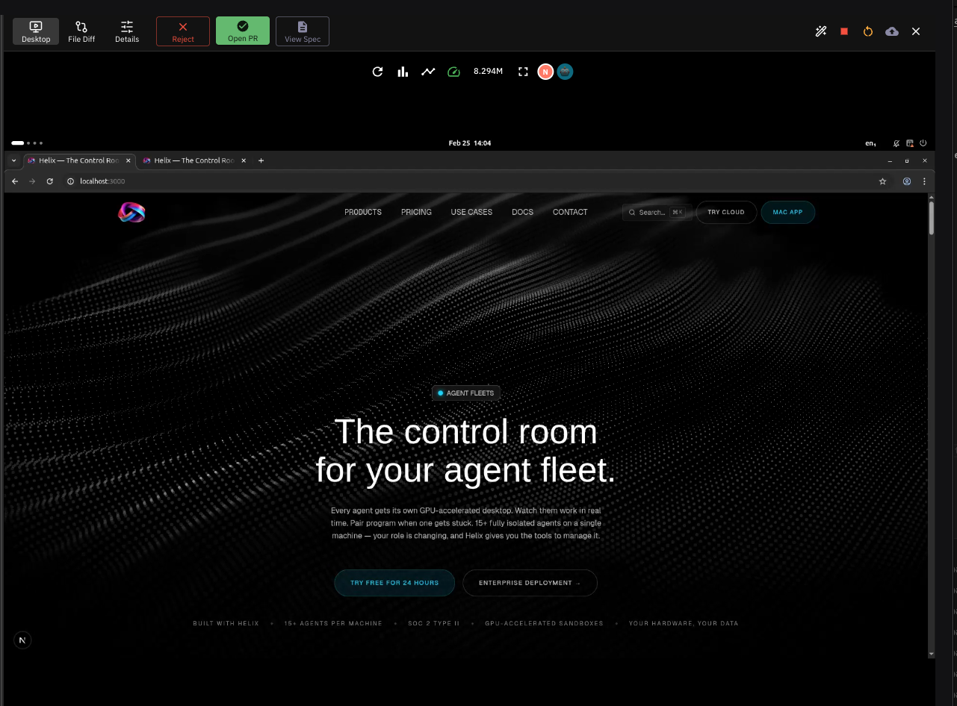Click the magic wand icon
The width and height of the screenshot is (957, 706).
tap(821, 31)
